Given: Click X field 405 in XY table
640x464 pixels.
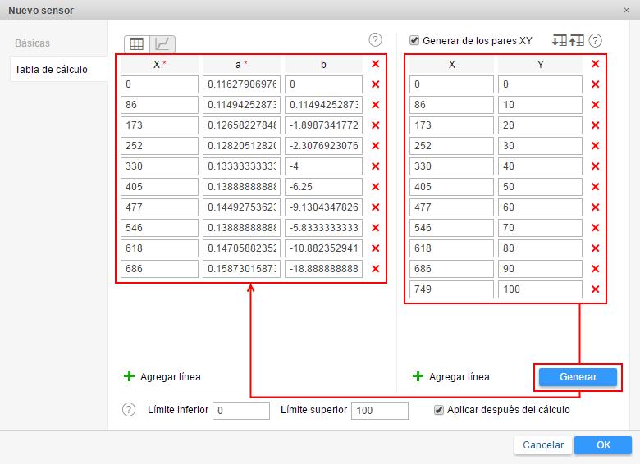Looking at the screenshot, I should (x=451, y=187).
